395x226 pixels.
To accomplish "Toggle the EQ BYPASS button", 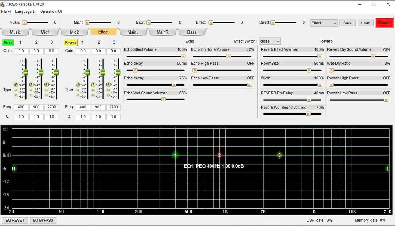I will pos(43,220).
